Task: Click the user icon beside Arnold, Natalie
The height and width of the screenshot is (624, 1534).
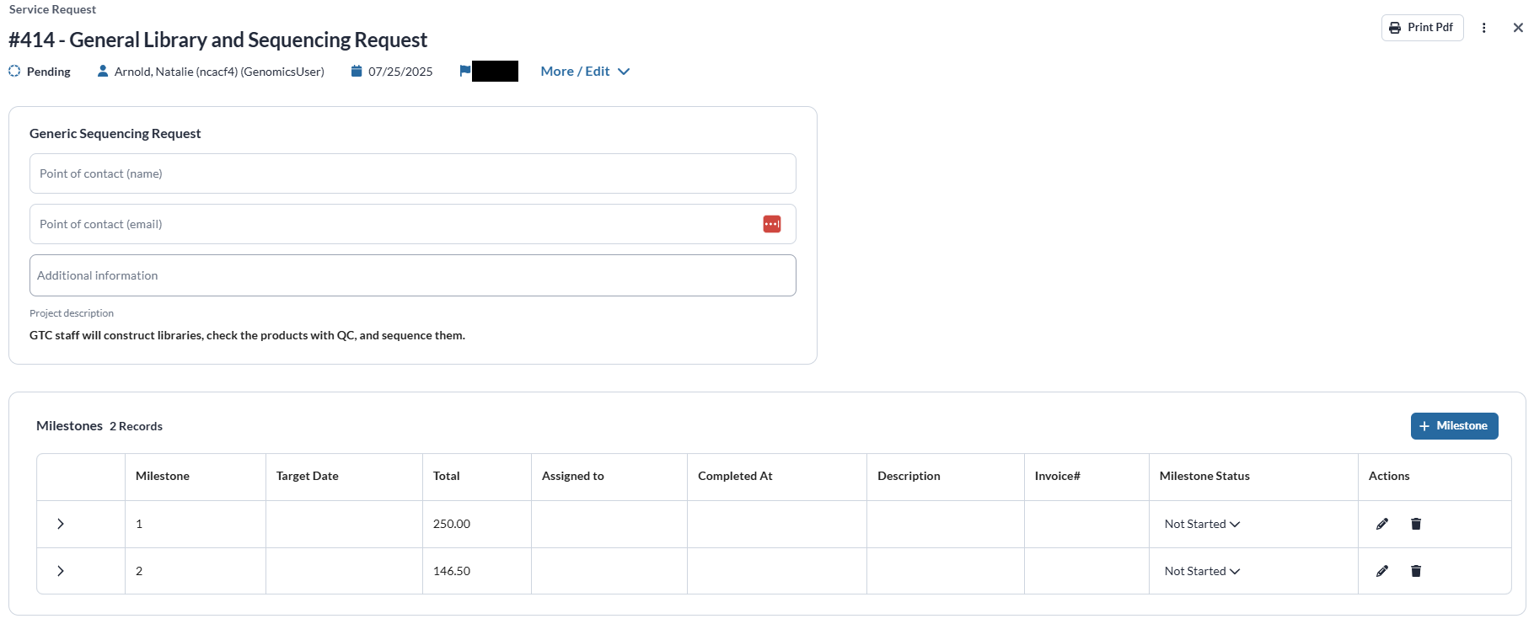Action: (x=103, y=72)
